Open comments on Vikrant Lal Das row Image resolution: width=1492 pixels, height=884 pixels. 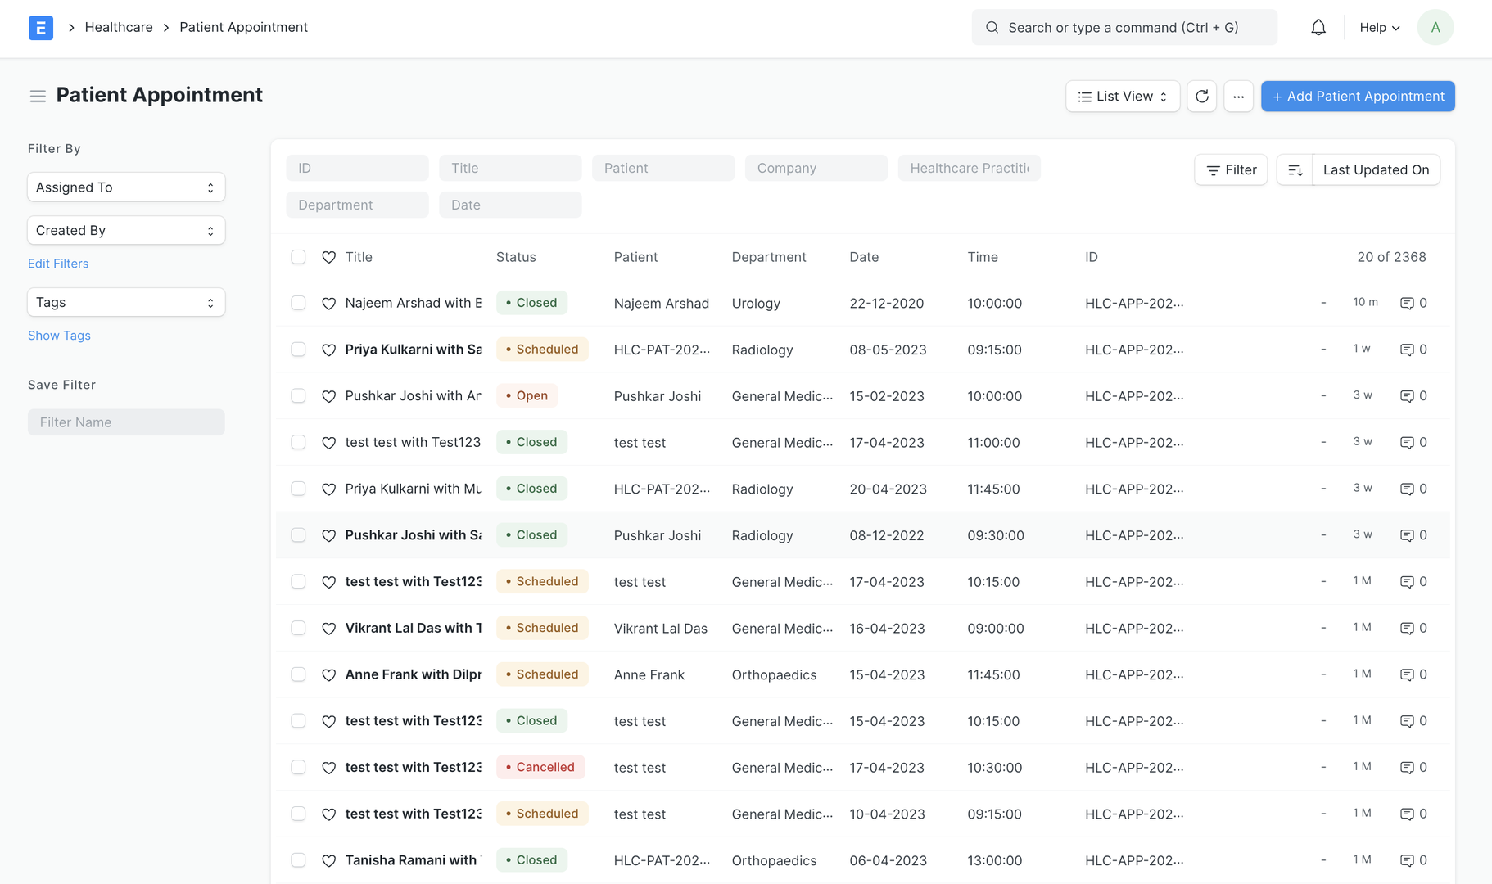click(1413, 628)
